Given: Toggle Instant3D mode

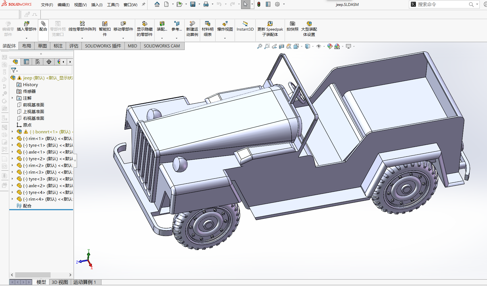Looking at the screenshot, I should pyautogui.click(x=245, y=24).
